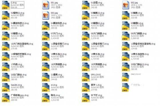The height and width of the screenshot is (106, 160).
Task: Select the 001.jpg image thumbnail
Action: pos(46,5)
